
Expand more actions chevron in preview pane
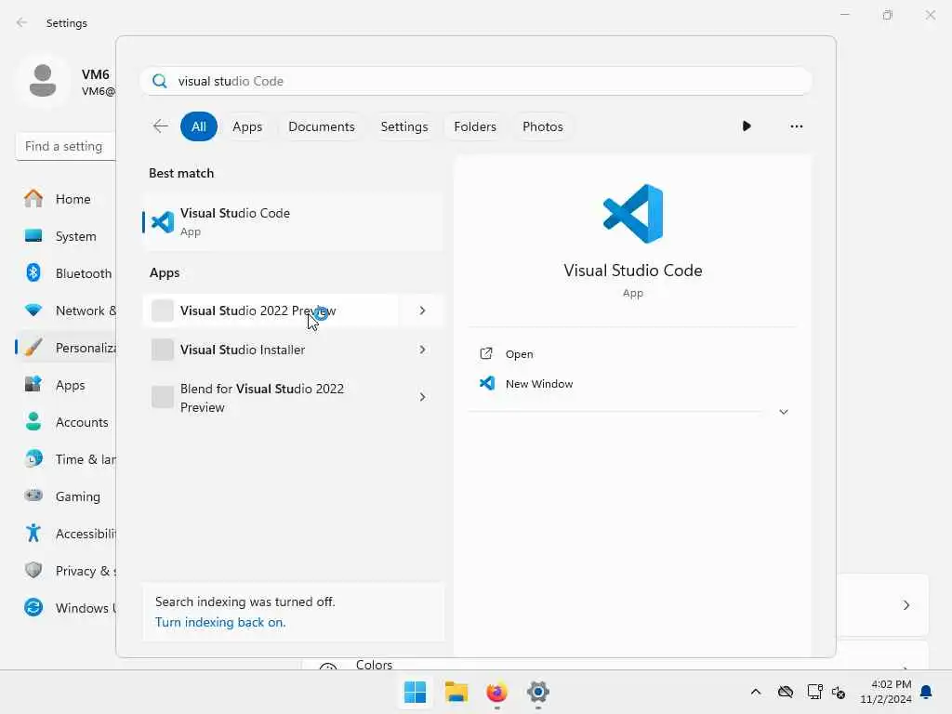[x=784, y=412]
